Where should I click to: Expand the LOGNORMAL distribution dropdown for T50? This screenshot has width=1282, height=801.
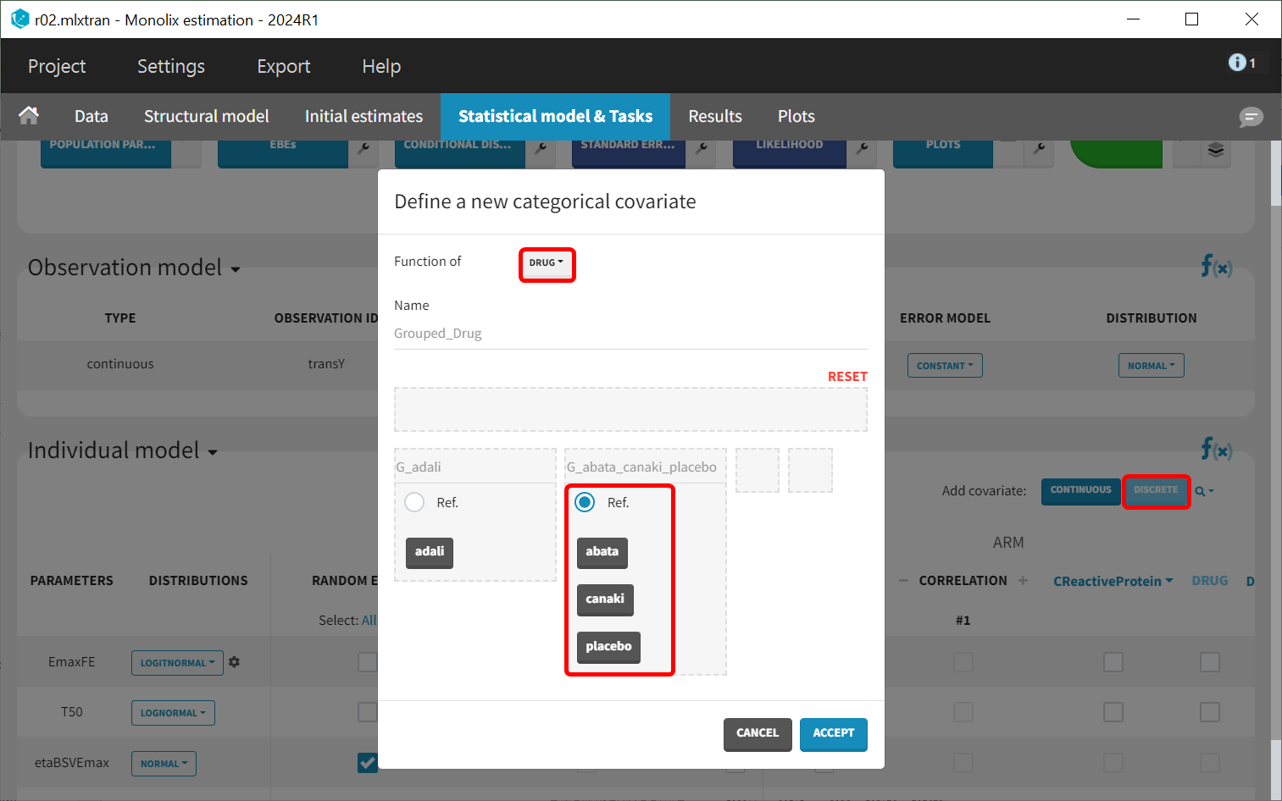(x=173, y=713)
